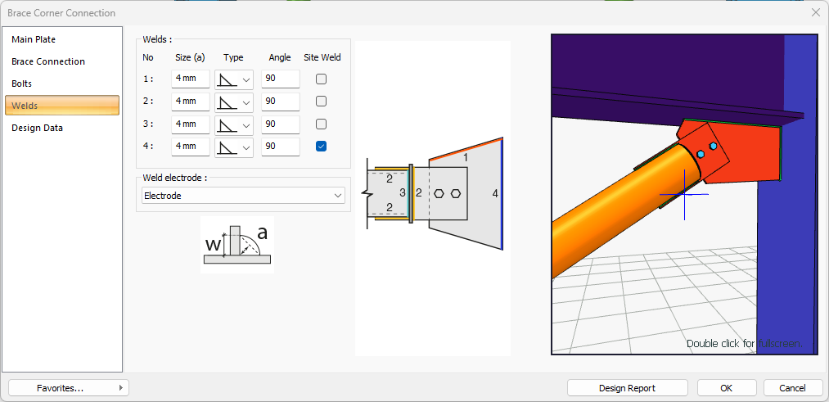The image size is (829, 402).
Task: Toggle Site Weld checkbox for weld 2
Action: 322,102
